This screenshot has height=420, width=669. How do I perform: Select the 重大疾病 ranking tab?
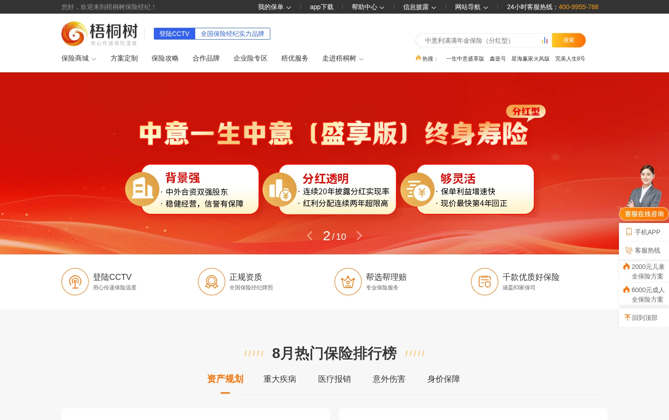(280, 379)
